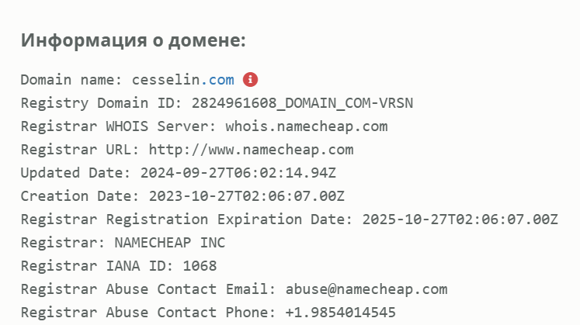This screenshot has height=325, width=580.
Task: Open the blue .com link
Action: [217, 80]
